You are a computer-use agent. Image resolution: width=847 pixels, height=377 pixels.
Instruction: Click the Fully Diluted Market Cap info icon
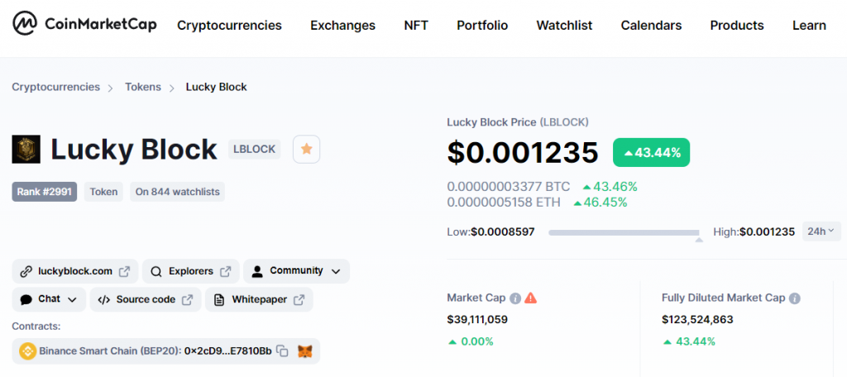pos(794,298)
